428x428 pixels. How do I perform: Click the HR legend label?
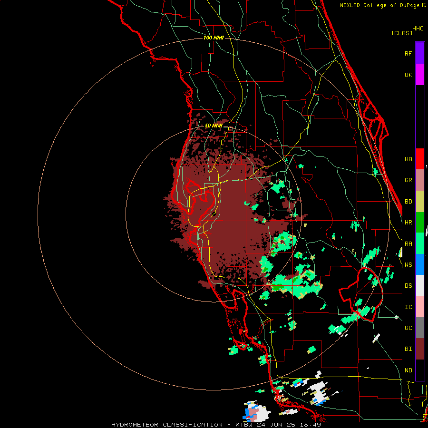408,223
